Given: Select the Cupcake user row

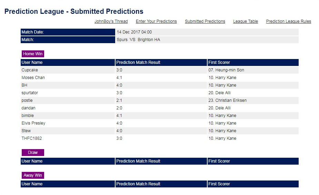Looking at the screenshot, I should [x=160, y=70].
